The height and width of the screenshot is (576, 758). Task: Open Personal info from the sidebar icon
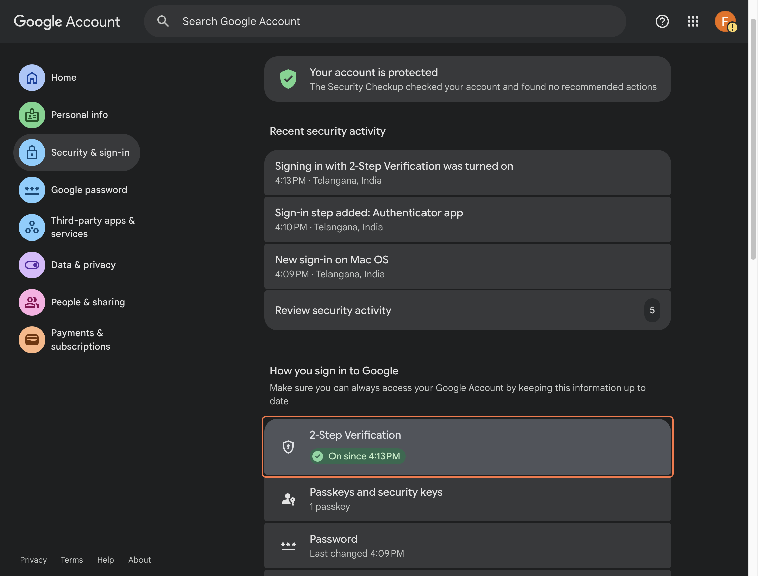click(32, 115)
